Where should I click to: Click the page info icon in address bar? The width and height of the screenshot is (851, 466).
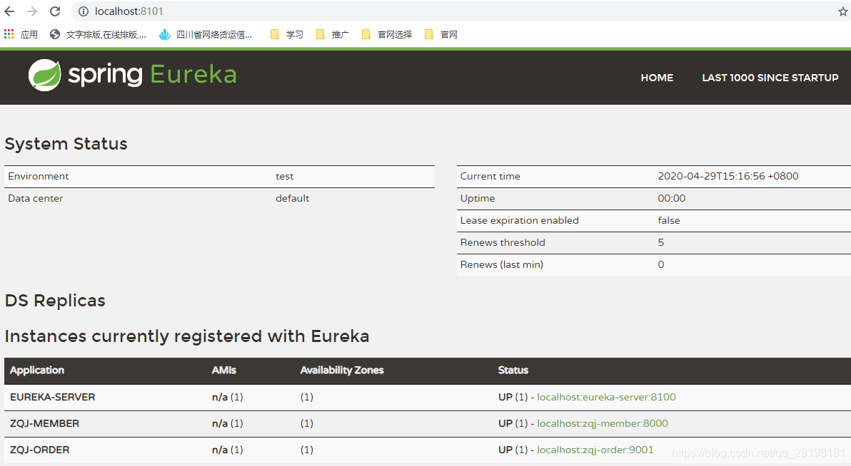pyautogui.click(x=84, y=11)
